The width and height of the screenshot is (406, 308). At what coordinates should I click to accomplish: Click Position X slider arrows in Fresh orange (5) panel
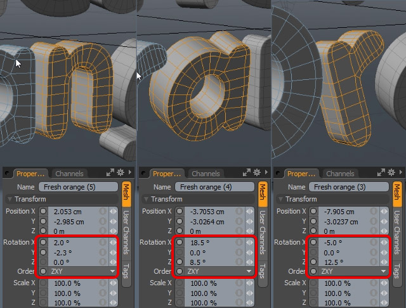pos(113,212)
